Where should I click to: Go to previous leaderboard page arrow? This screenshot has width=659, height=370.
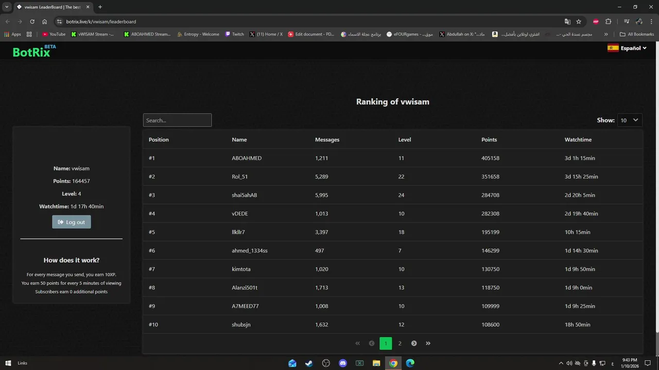pos(372,343)
